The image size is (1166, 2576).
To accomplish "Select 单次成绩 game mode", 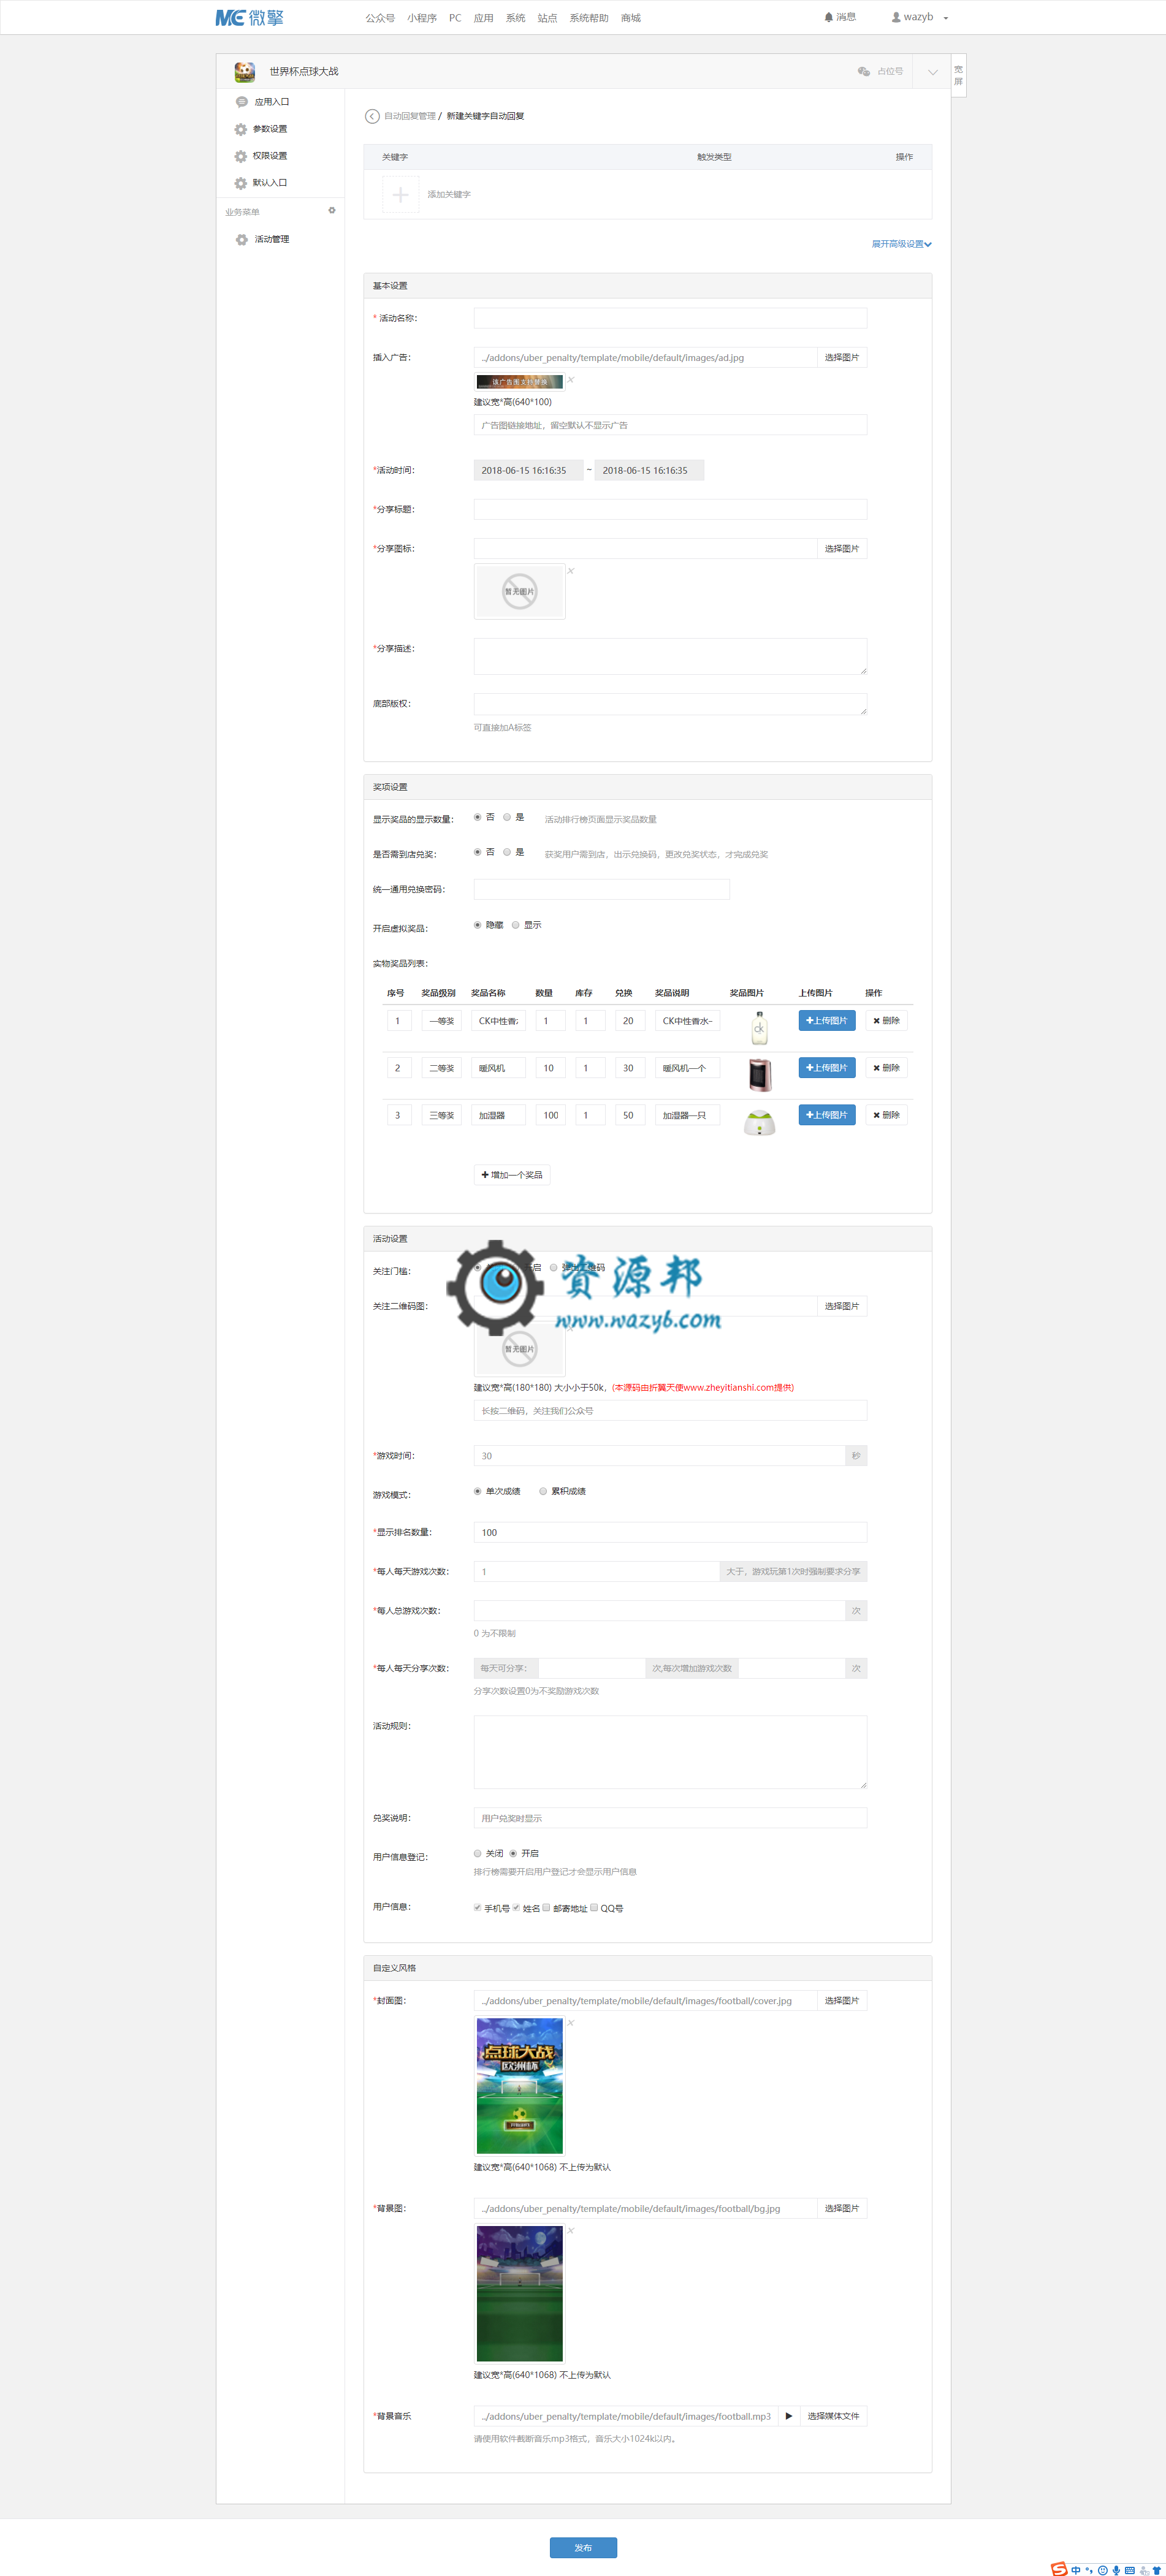I will click(477, 1491).
